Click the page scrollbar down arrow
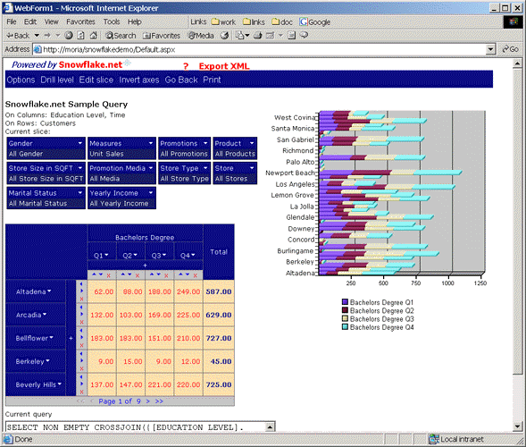This screenshot has width=526, height=447. coord(517,426)
